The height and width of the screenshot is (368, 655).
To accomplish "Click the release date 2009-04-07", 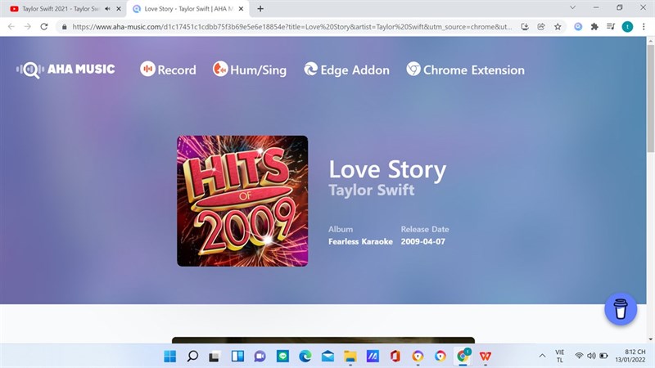I will [x=422, y=241].
